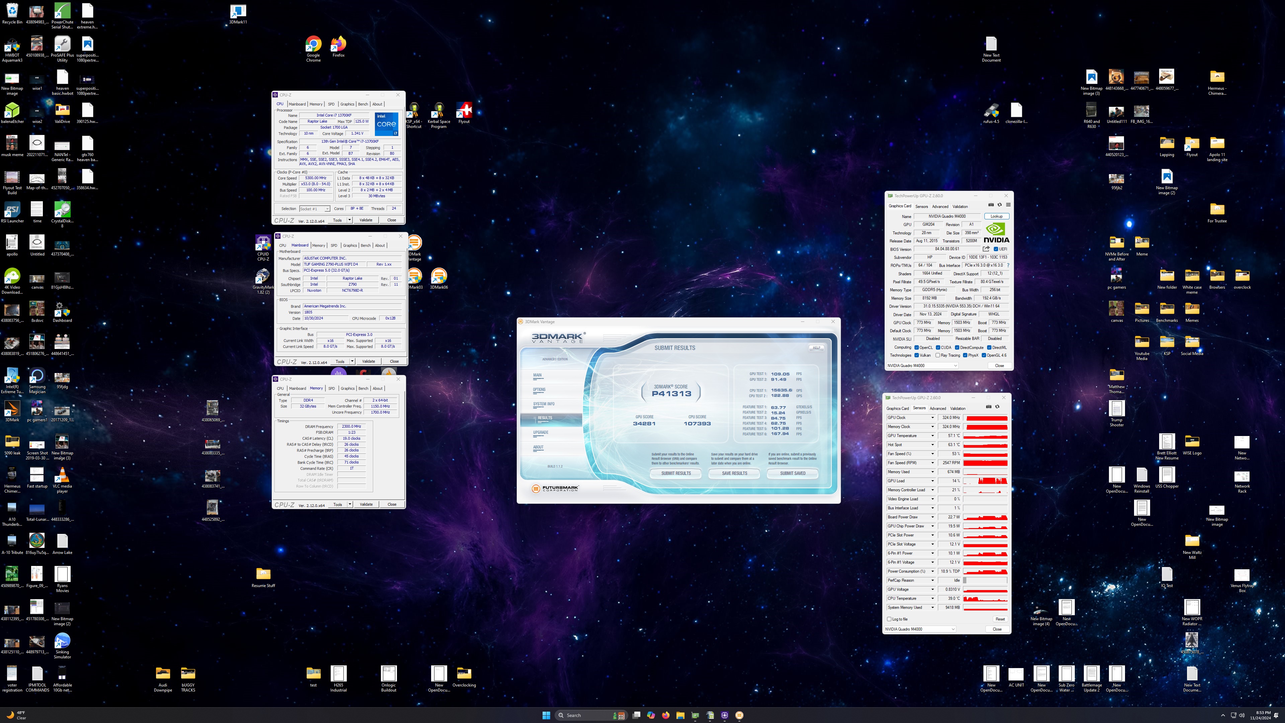Select the RSI Launcher desktop icon

tap(12, 213)
